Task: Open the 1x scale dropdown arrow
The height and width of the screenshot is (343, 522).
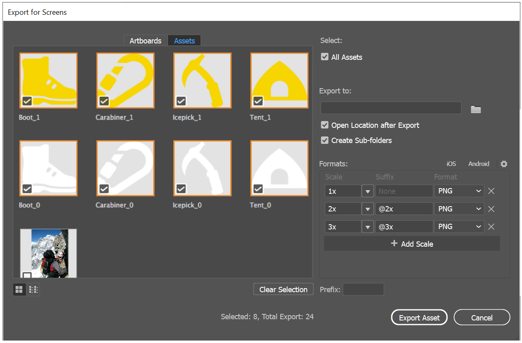Action: tap(368, 191)
